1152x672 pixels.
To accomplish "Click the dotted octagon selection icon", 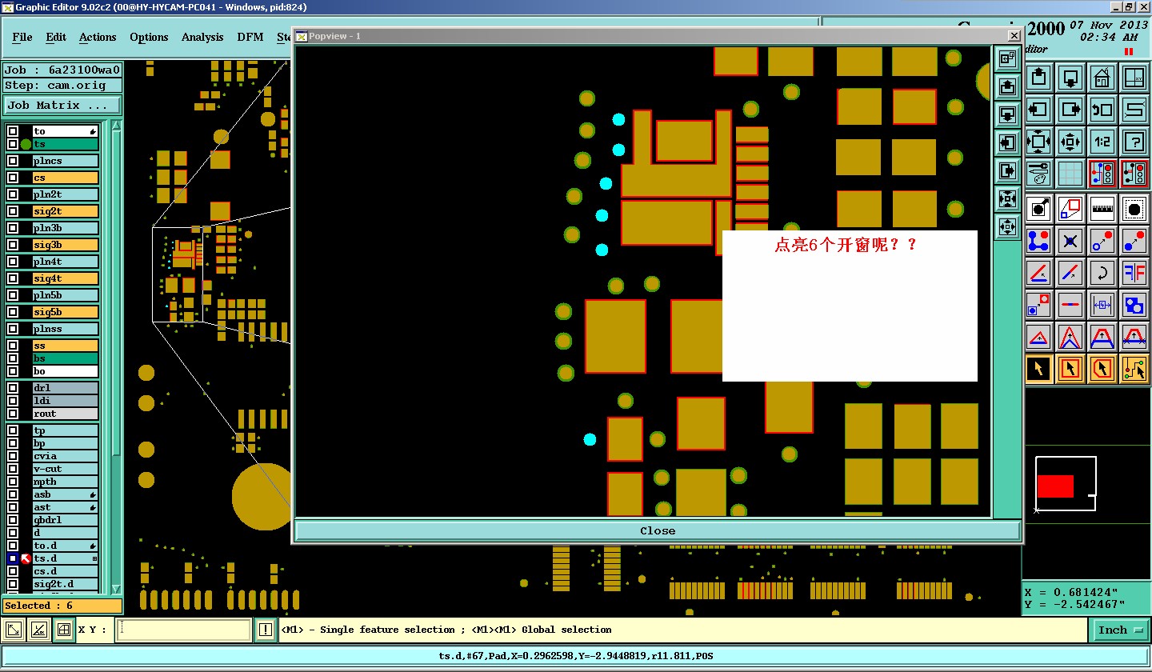I will pyautogui.click(x=1134, y=209).
